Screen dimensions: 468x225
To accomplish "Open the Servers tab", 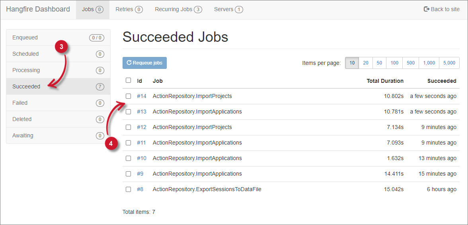I will (x=228, y=10).
